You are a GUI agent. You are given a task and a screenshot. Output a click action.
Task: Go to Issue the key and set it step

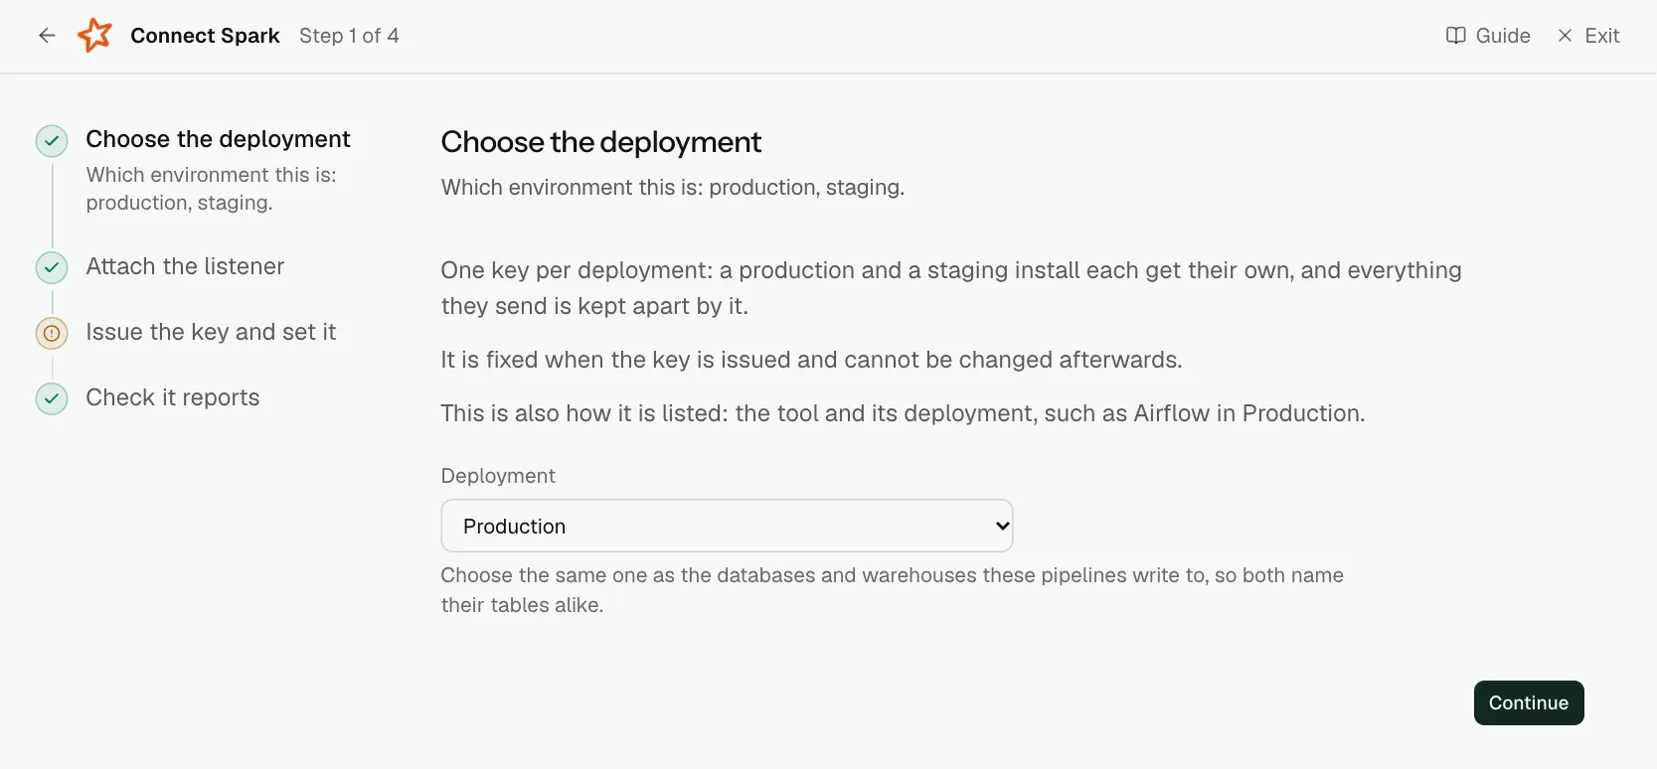tap(211, 332)
